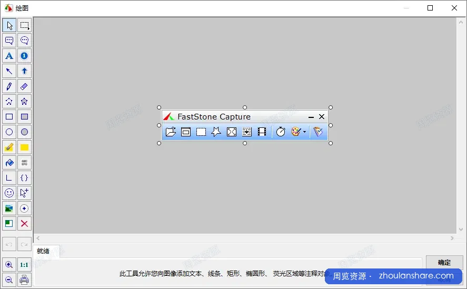The image size is (467, 289).
Task: Select the blur text tool
Action: pos(24,163)
